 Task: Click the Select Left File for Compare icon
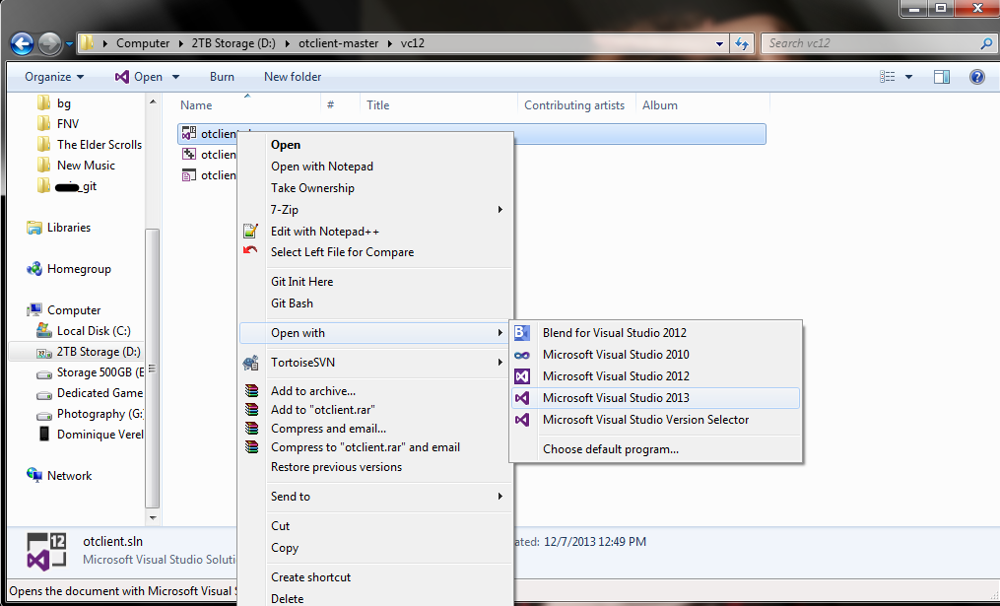[x=250, y=250]
